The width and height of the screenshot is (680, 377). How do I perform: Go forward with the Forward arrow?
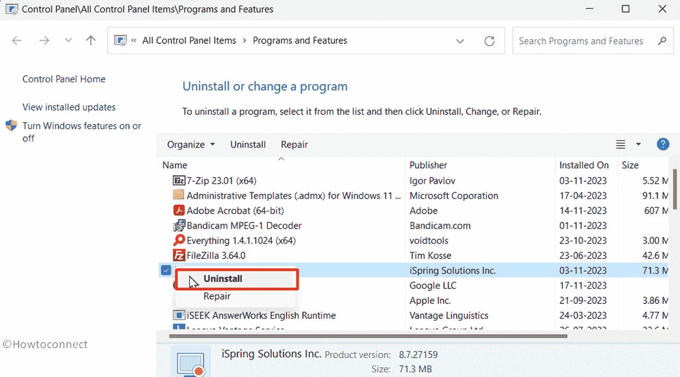44,41
